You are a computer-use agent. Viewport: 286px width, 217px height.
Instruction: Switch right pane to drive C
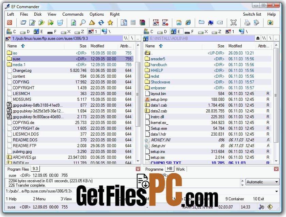(x=148, y=32)
